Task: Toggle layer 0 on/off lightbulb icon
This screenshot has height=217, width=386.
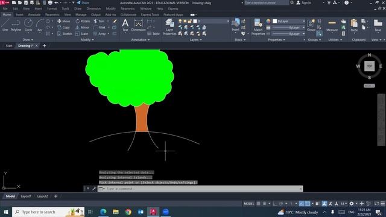Action: [x=180, y=21]
